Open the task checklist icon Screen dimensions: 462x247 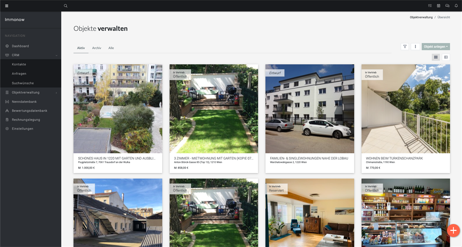click(x=430, y=6)
